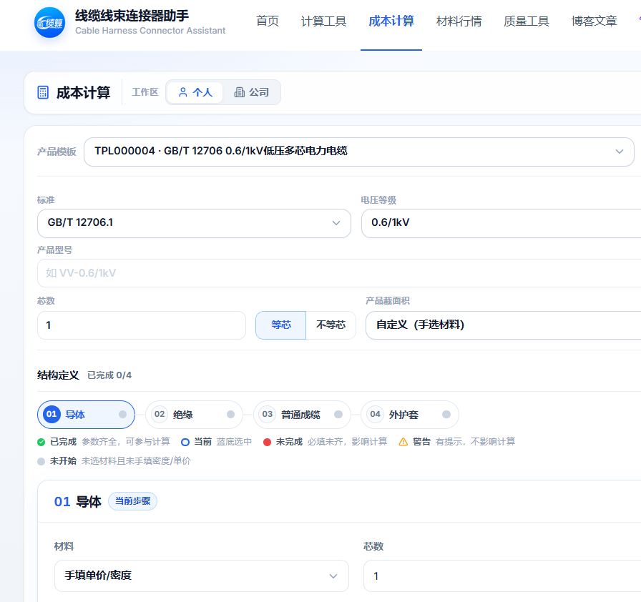
Task: Click the warning triangle 警告 legend icon
Action: coord(403,442)
